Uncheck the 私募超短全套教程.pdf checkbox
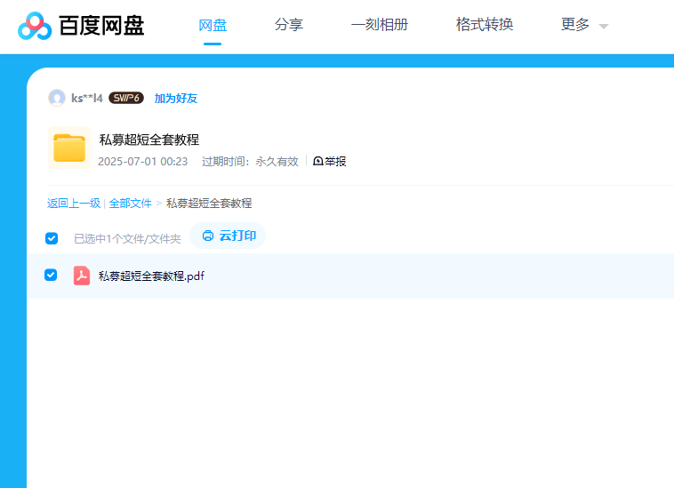 51,275
